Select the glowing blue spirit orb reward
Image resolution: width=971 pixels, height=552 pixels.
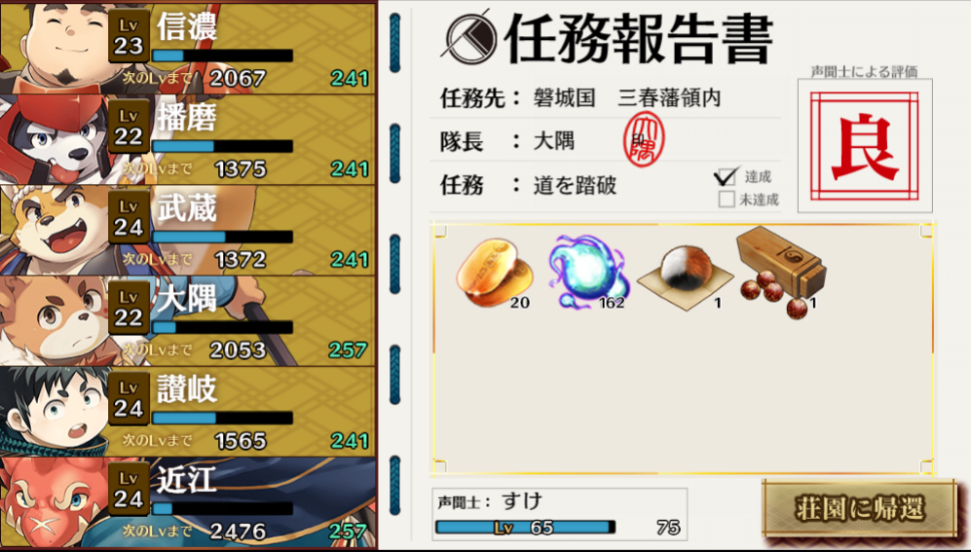click(588, 272)
